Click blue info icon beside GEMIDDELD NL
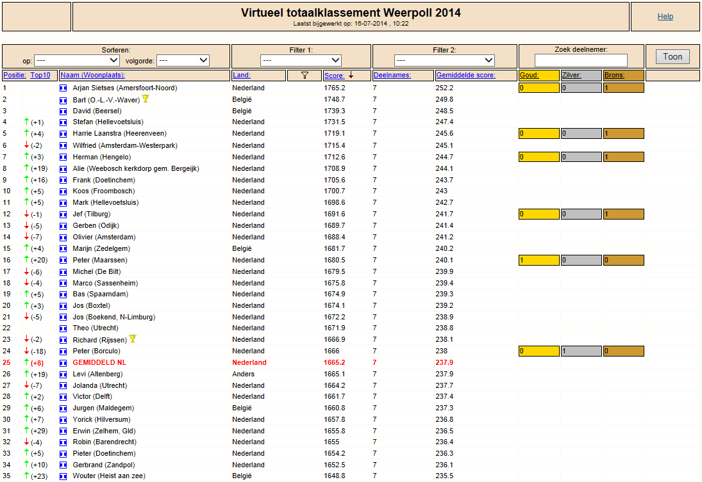The height and width of the screenshot is (482, 702). point(63,363)
